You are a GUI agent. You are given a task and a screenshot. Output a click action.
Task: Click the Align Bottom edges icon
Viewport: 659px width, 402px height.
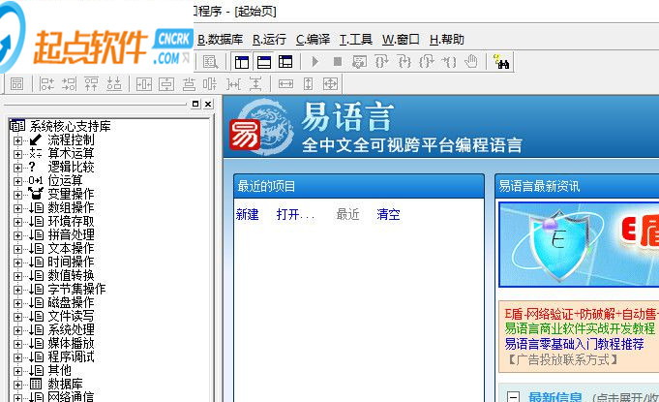[x=114, y=84]
